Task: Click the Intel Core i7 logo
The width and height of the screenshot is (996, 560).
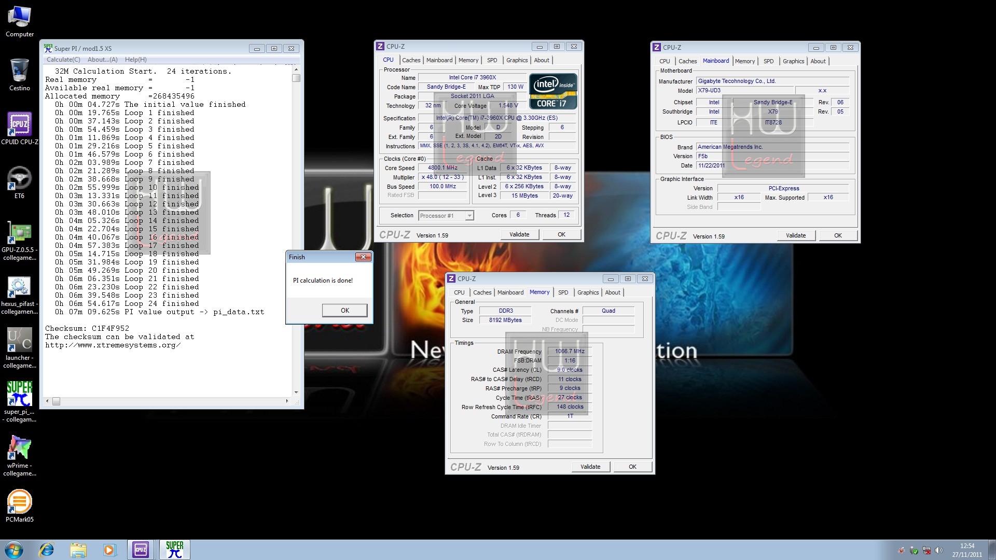Action: coord(553,91)
